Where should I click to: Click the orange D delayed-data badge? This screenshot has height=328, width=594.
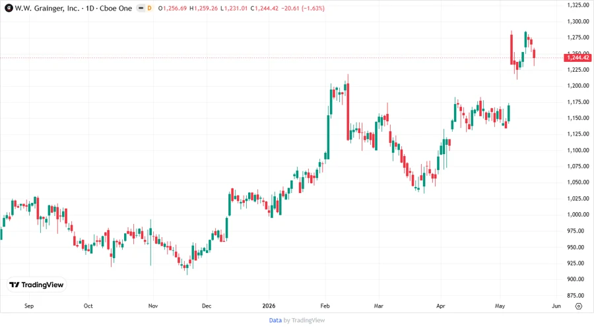pos(150,8)
